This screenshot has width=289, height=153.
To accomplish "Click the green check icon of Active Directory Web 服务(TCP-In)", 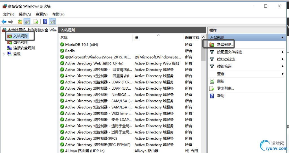I will tap(62, 63).
